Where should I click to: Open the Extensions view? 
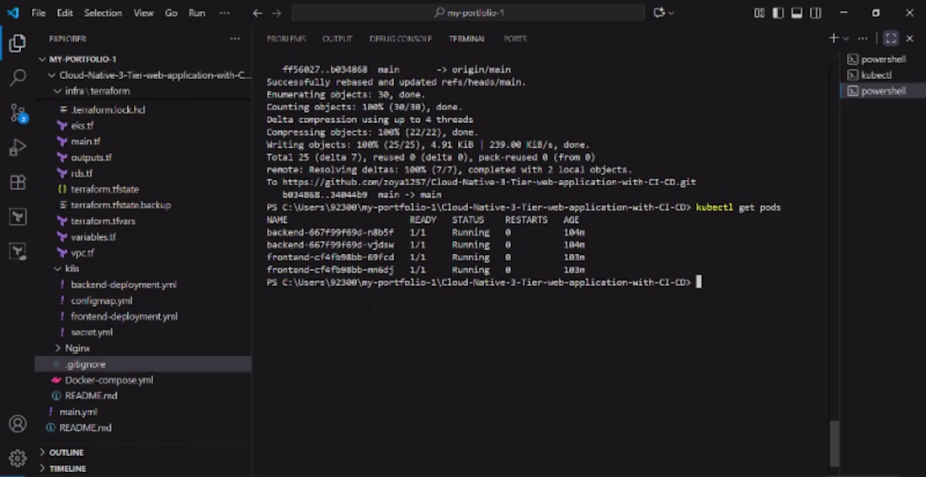18,183
